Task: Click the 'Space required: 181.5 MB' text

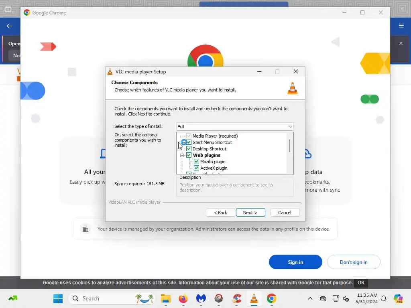Action: (139, 184)
